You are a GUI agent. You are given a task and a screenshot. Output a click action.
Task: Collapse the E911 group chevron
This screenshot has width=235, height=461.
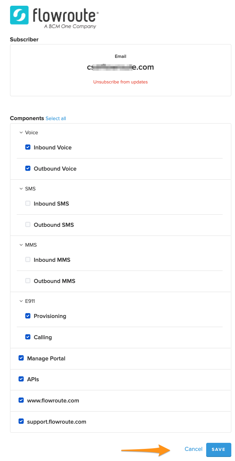pos(21,301)
